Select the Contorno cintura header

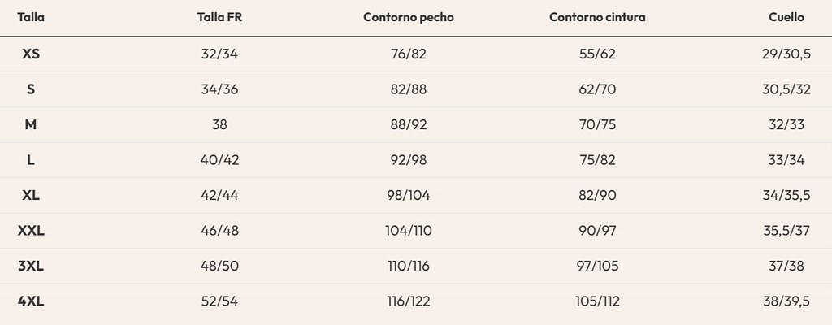click(597, 17)
